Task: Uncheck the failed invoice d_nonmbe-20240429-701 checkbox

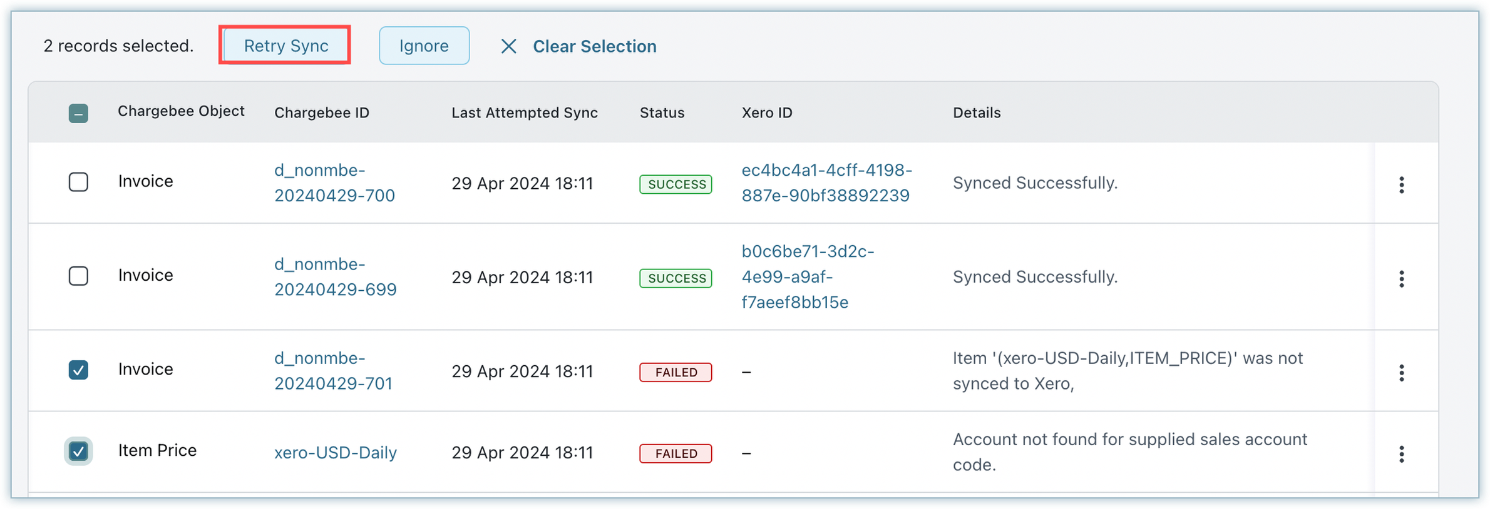Action: point(78,370)
